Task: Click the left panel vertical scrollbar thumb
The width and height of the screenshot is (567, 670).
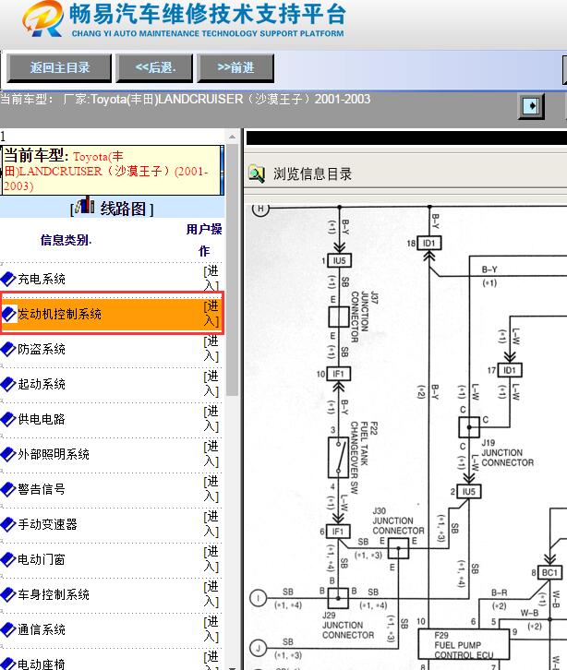Action: pos(232,270)
